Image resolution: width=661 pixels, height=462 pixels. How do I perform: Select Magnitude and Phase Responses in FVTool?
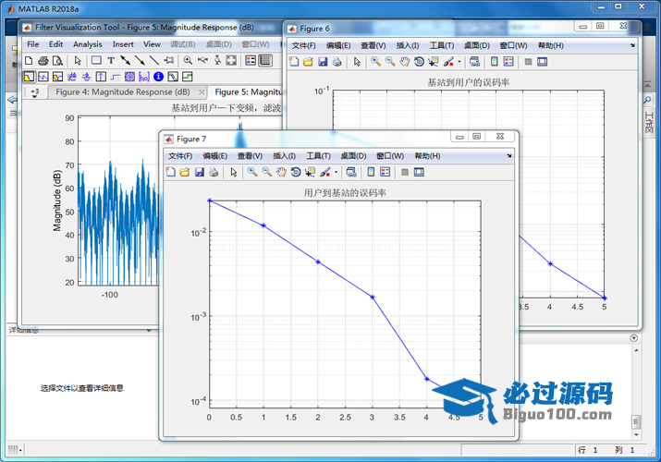pyautogui.click(x=57, y=77)
